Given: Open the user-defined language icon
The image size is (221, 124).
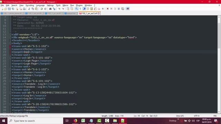Looking at the screenshot, I should [88, 9].
